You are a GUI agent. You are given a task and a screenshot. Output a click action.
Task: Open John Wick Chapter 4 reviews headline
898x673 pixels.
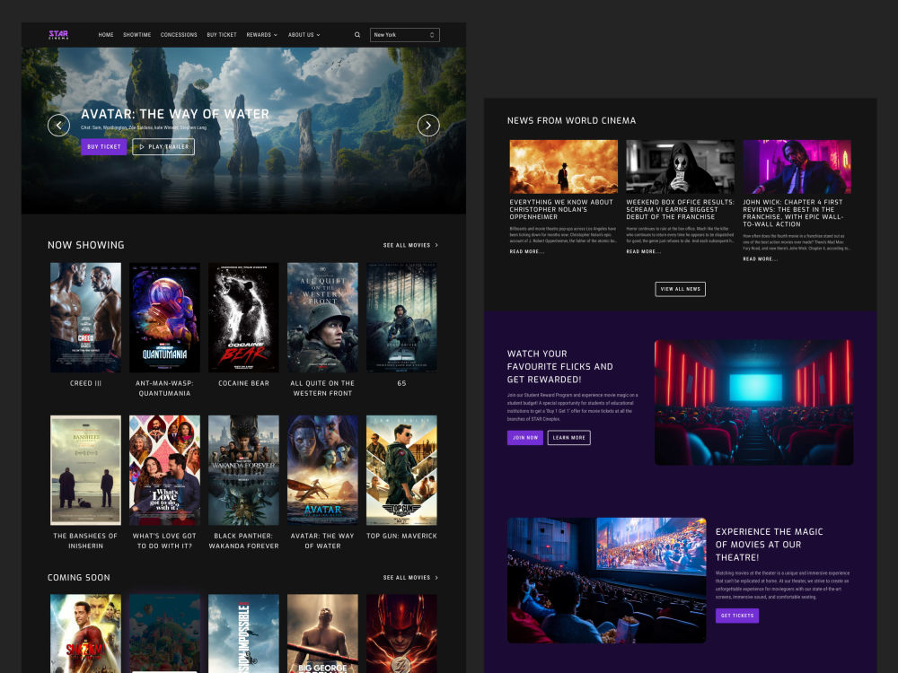click(793, 213)
